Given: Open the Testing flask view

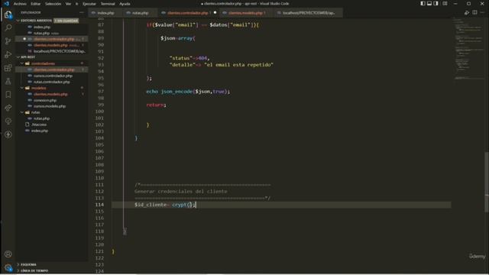Looking at the screenshot, I should tap(8, 81).
